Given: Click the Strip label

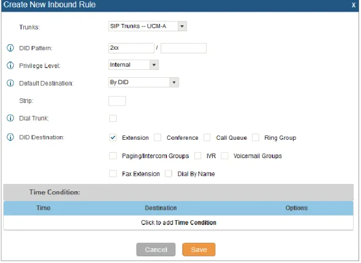Looking at the screenshot, I should (26, 101).
